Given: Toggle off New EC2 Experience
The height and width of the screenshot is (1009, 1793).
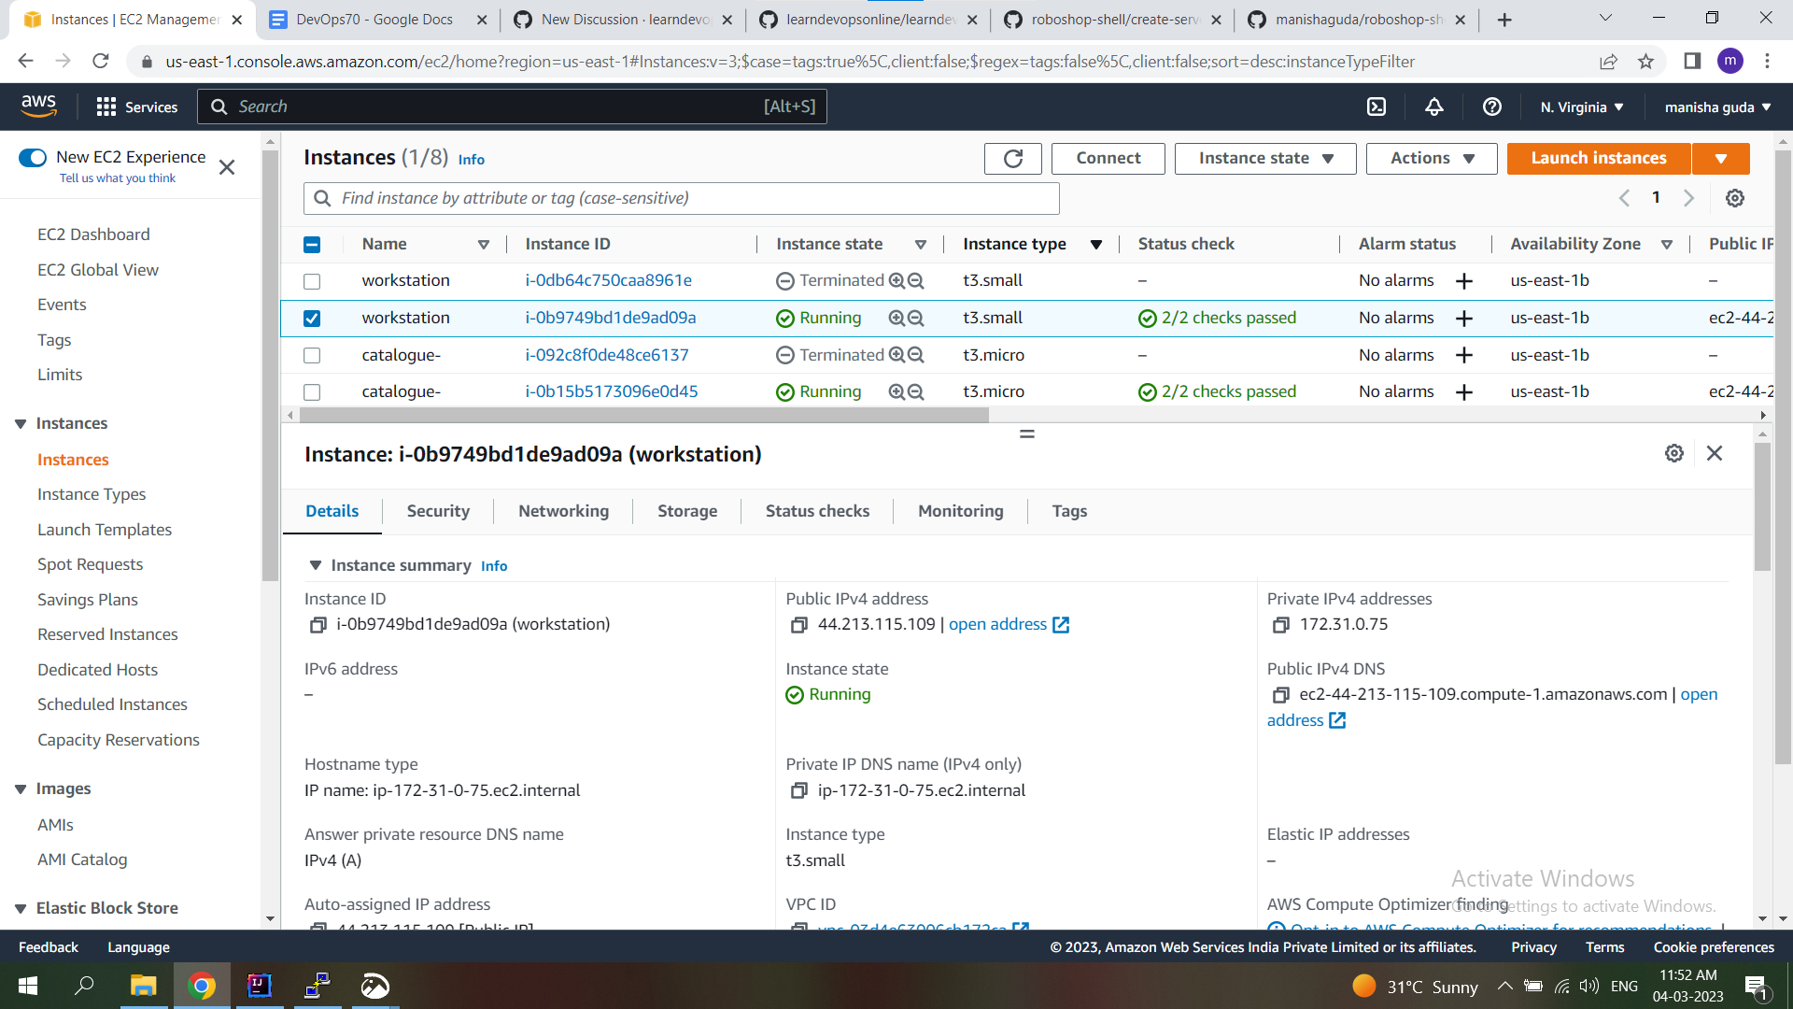Looking at the screenshot, I should 33,157.
